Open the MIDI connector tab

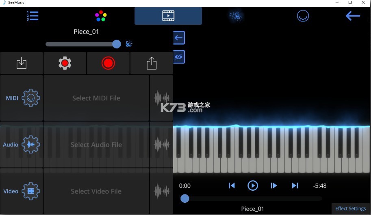point(303,16)
